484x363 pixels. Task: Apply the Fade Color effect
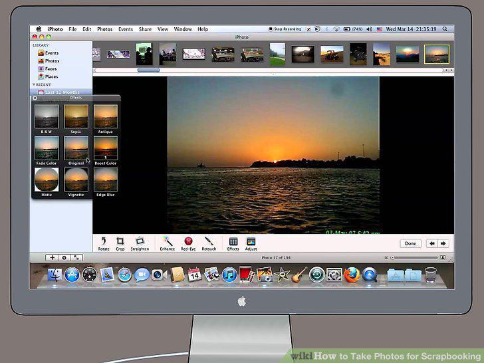[47, 151]
